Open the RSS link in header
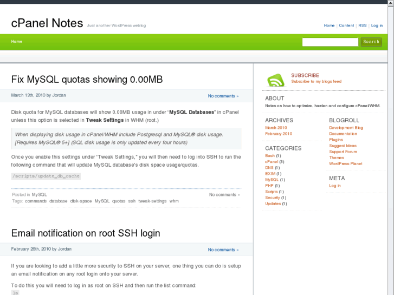This screenshot has width=394, height=295. (363, 25)
